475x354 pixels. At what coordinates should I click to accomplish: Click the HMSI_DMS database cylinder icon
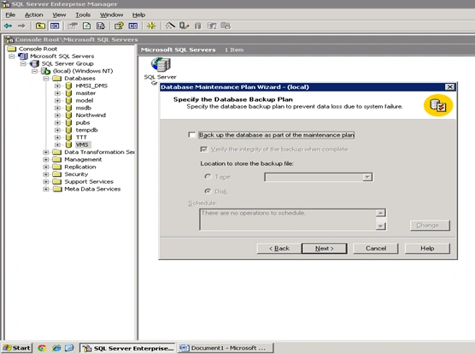coord(68,86)
